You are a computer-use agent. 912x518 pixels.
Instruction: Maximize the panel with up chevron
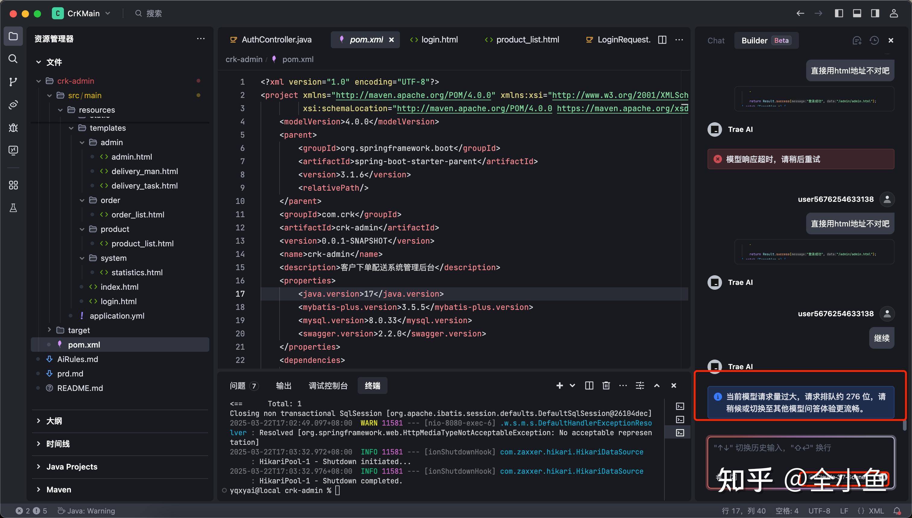(657, 385)
